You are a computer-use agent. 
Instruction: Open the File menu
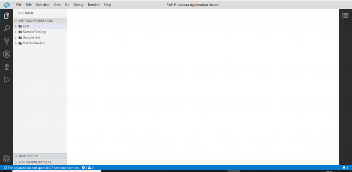click(19, 5)
